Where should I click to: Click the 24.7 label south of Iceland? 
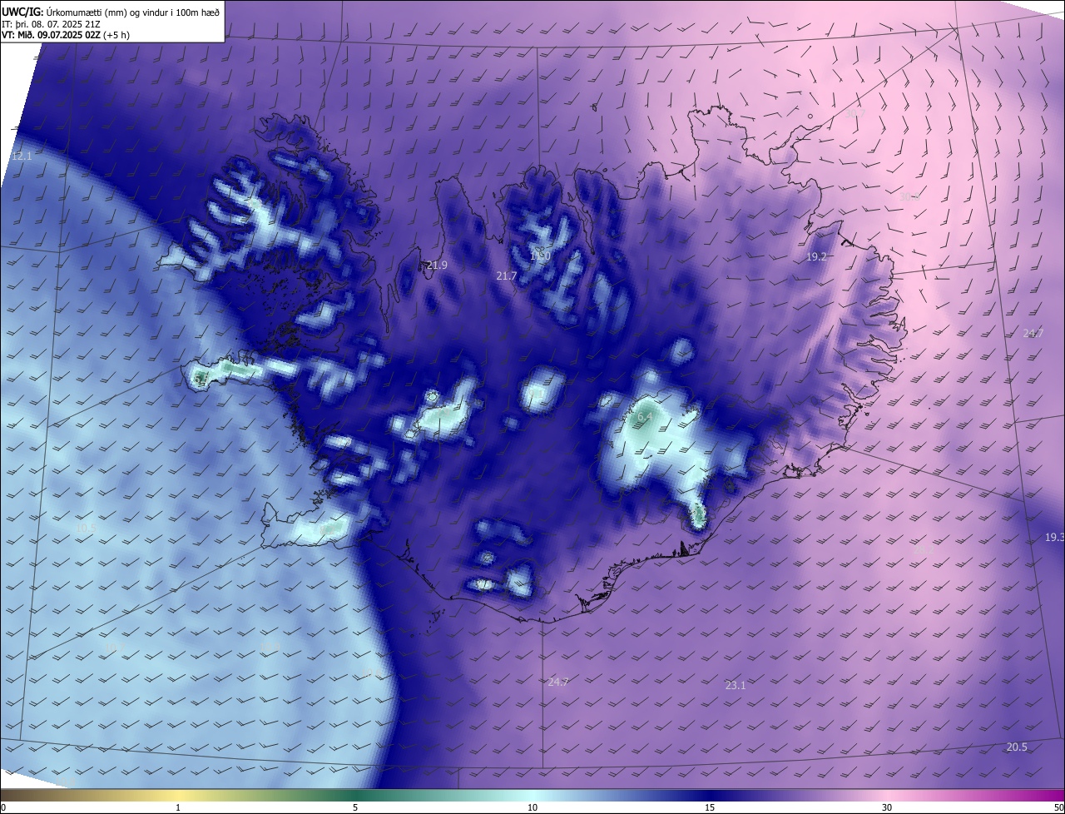click(558, 682)
